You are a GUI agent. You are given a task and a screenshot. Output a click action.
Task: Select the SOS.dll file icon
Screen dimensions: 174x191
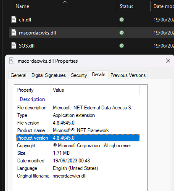tap(14, 45)
